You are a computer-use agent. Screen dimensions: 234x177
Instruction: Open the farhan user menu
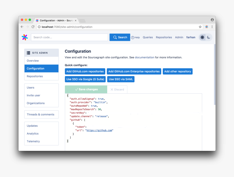[191, 37]
